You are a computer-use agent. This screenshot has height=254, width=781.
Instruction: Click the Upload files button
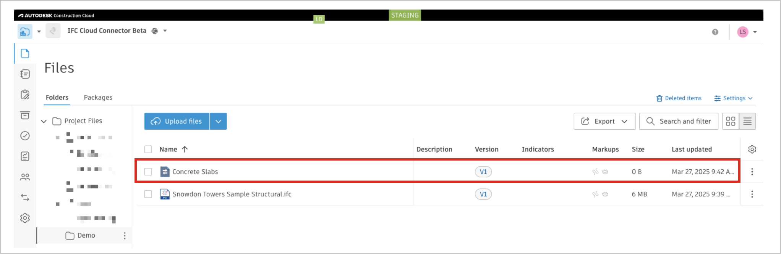[177, 121]
